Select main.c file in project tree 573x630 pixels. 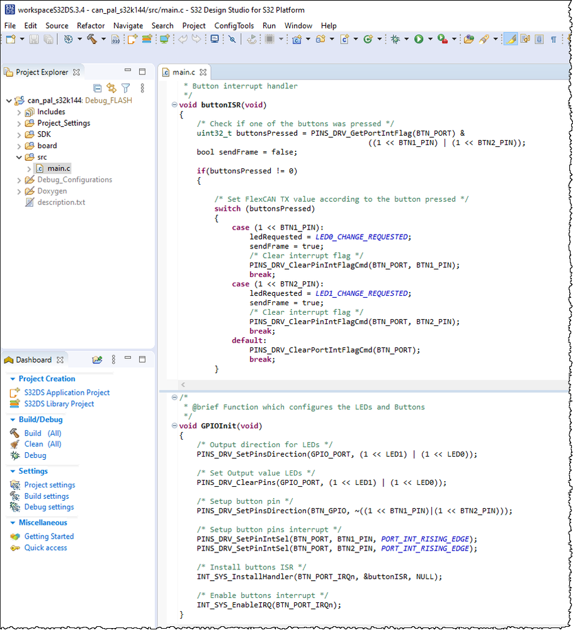coord(59,168)
